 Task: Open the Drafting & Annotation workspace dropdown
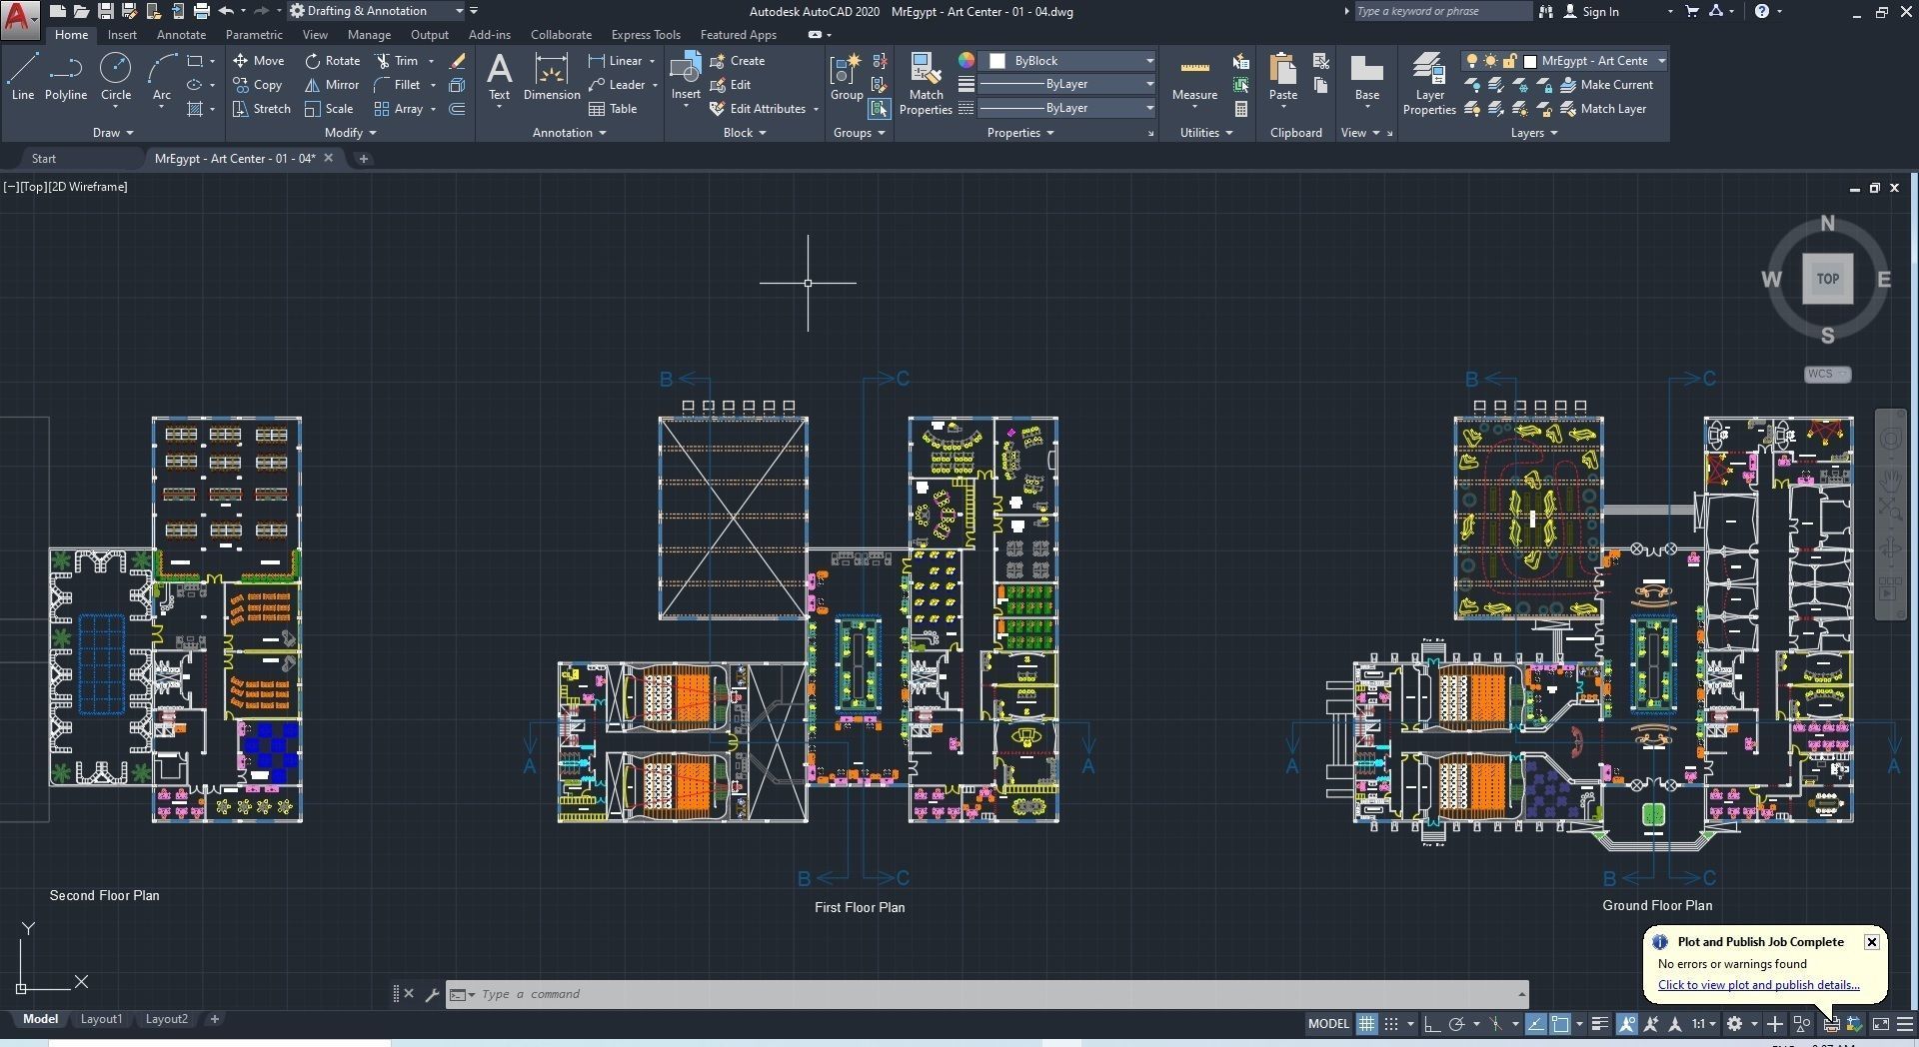coord(377,11)
